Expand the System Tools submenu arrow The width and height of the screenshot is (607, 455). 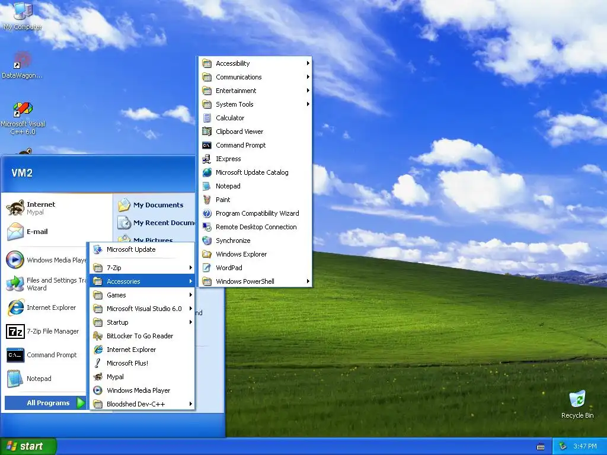(x=308, y=104)
